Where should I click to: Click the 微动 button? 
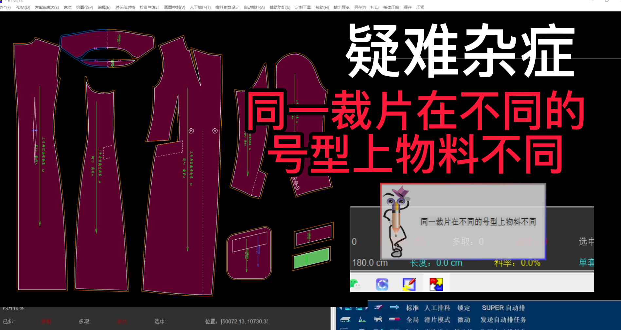point(464,320)
